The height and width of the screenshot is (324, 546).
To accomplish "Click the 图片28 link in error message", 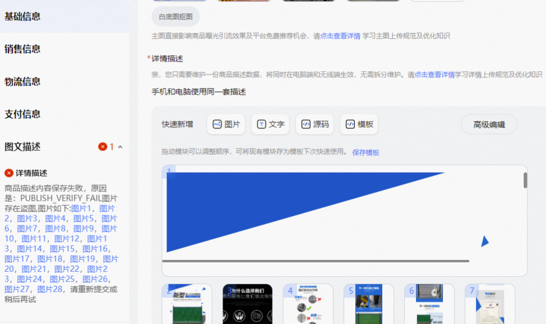I will (x=49, y=289).
